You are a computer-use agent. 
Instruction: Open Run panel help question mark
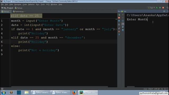tap(119, 35)
